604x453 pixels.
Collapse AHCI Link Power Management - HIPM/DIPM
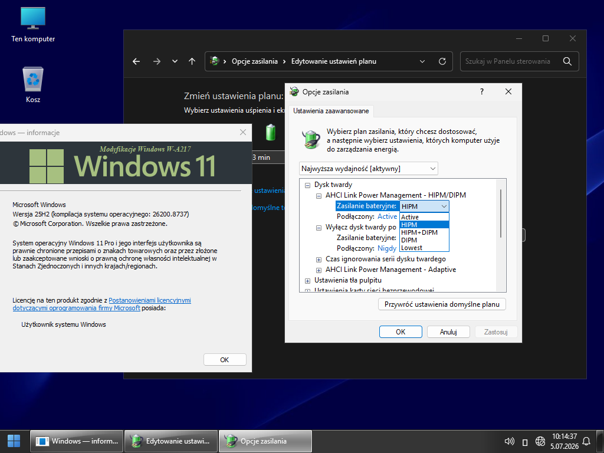(319, 196)
